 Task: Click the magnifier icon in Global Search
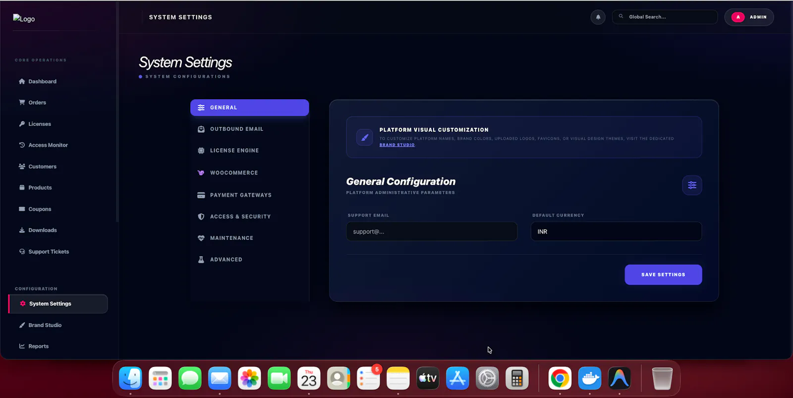[x=621, y=16]
